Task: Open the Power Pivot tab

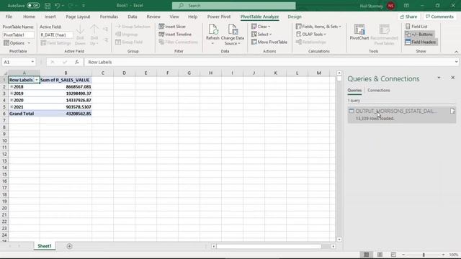Action: click(x=219, y=17)
